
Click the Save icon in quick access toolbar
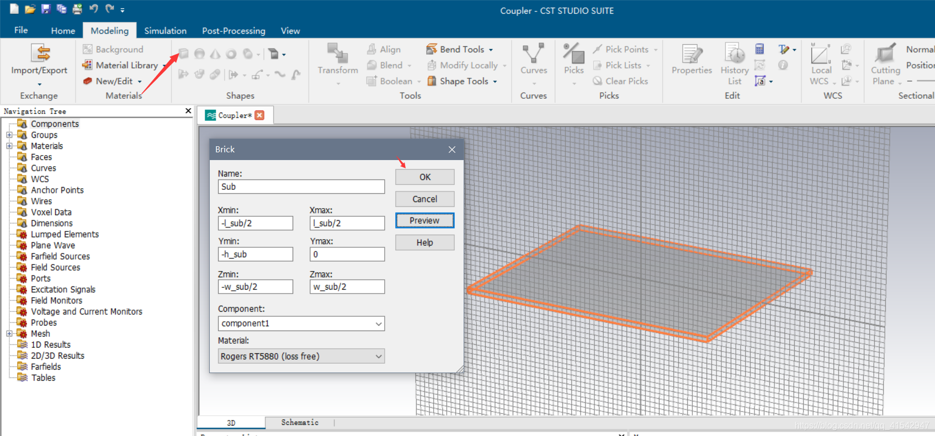tap(46, 9)
